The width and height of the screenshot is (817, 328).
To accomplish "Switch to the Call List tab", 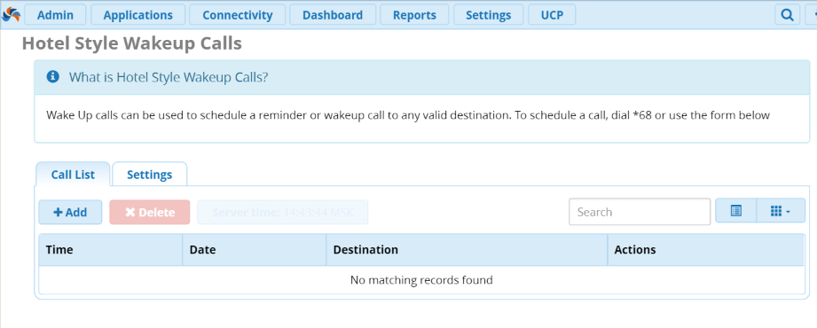I will point(73,175).
